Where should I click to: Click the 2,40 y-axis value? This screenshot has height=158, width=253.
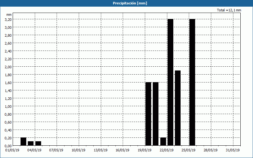[8, 51]
